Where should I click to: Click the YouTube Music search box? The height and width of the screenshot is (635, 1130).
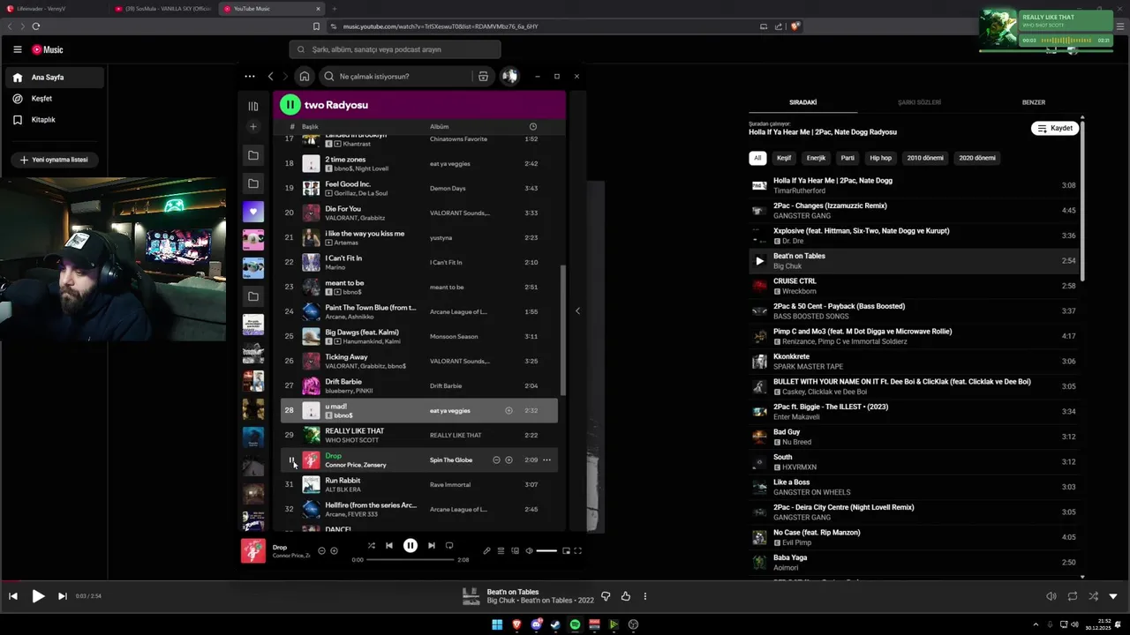click(395, 49)
